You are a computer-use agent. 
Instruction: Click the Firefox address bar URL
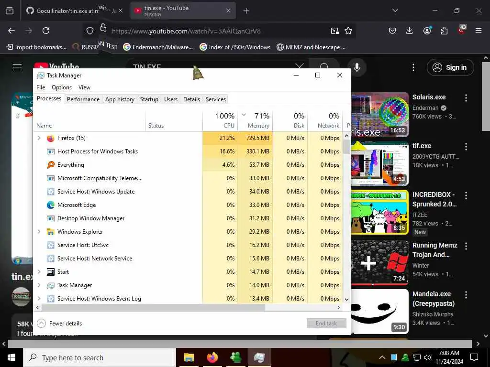pyautogui.click(x=186, y=31)
